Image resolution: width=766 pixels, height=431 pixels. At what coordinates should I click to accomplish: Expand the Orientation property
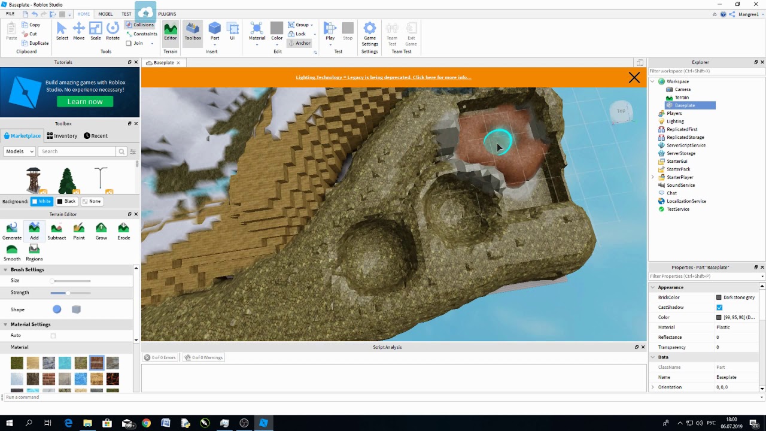point(653,387)
